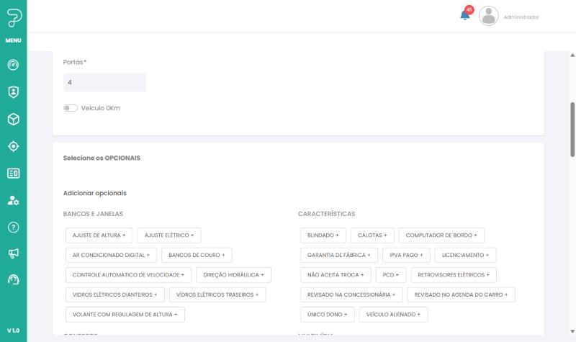
Task: Add the LICENCIAMENTO characteristic
Action: pos(465,255)
